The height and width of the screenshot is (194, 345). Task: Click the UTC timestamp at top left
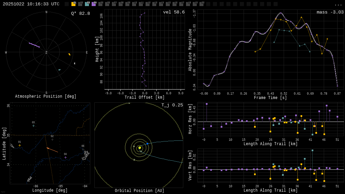[31, 4]
